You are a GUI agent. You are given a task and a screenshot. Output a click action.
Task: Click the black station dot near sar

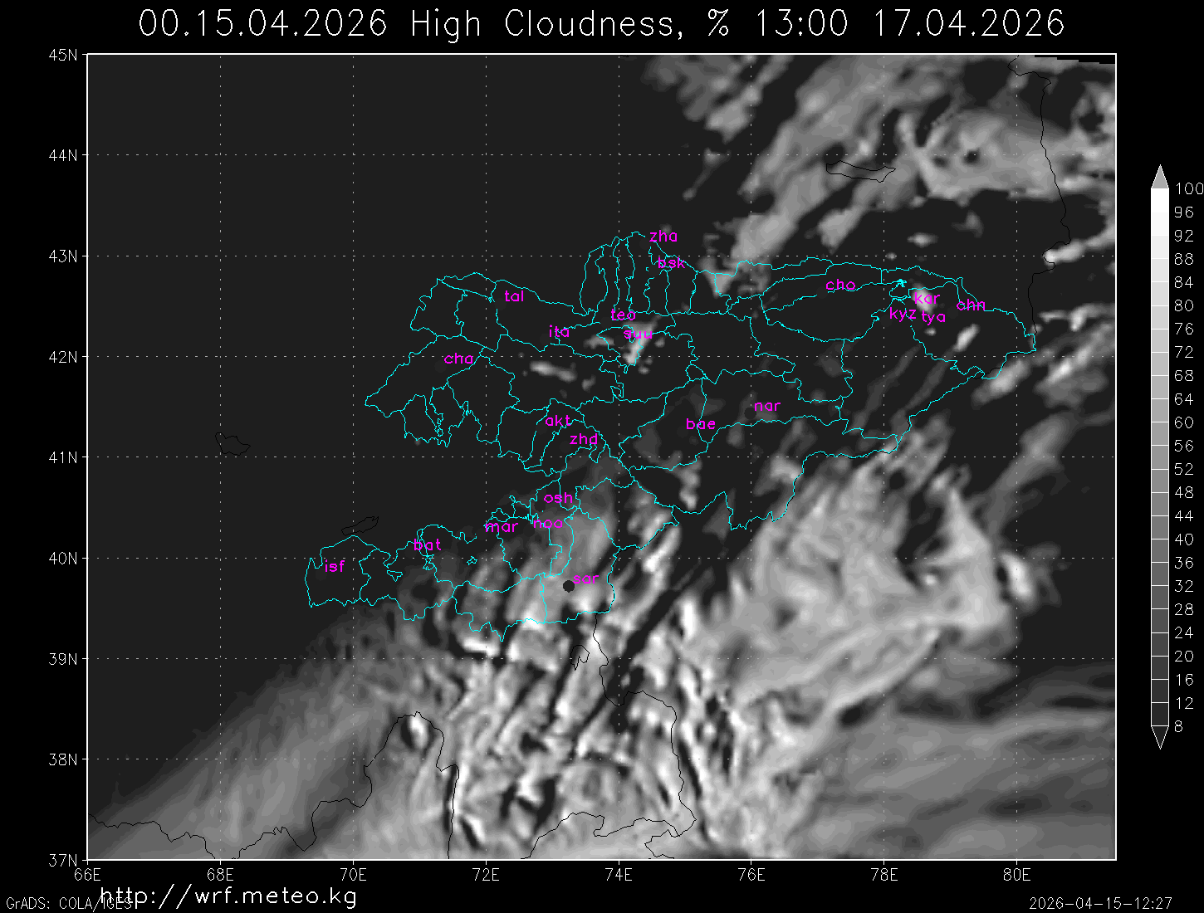coord(569,586)
